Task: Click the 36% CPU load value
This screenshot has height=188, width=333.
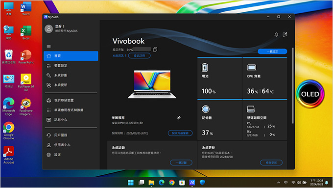Action: [x=252, y=91]
